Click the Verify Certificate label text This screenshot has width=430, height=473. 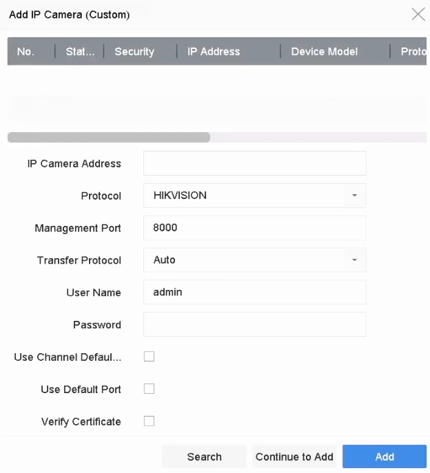(x=81, y=421)
